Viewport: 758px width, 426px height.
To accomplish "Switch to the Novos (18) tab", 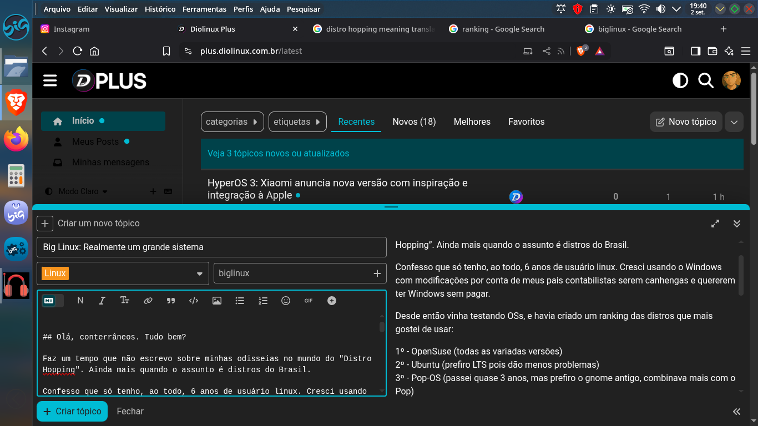I will point(414,122).
